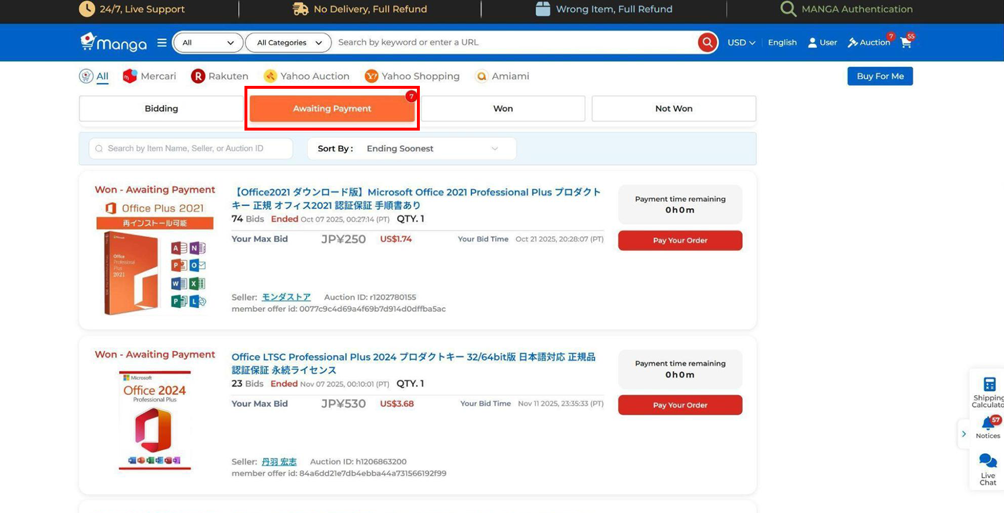The height and width of the screenshot is (513, 1004).
Task: Filter by Mercari marketplace
Action: coord(149,76)
